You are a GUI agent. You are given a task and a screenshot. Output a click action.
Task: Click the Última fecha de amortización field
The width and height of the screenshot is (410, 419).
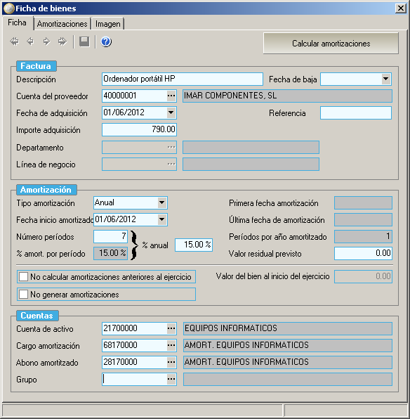pos(363,219)
